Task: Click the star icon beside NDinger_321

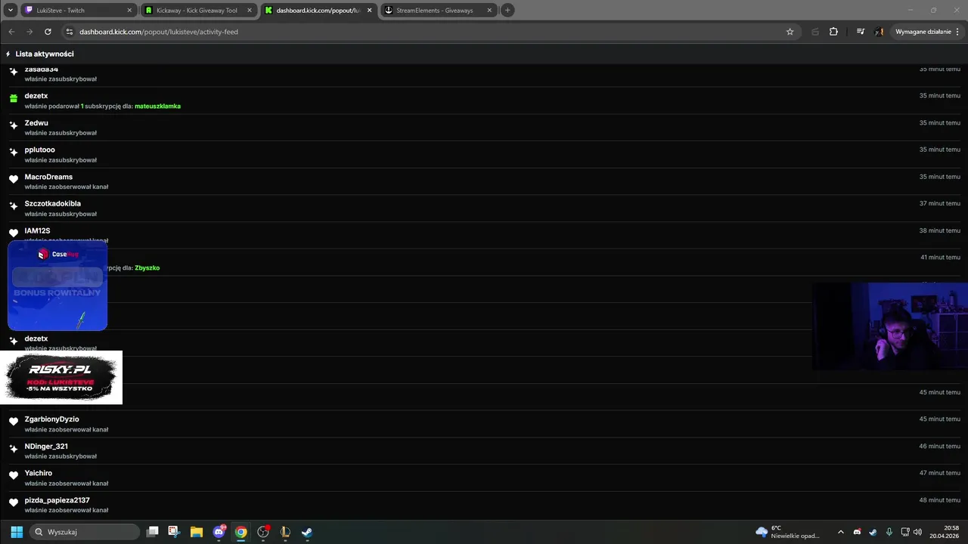Action: tap(14, 449)
